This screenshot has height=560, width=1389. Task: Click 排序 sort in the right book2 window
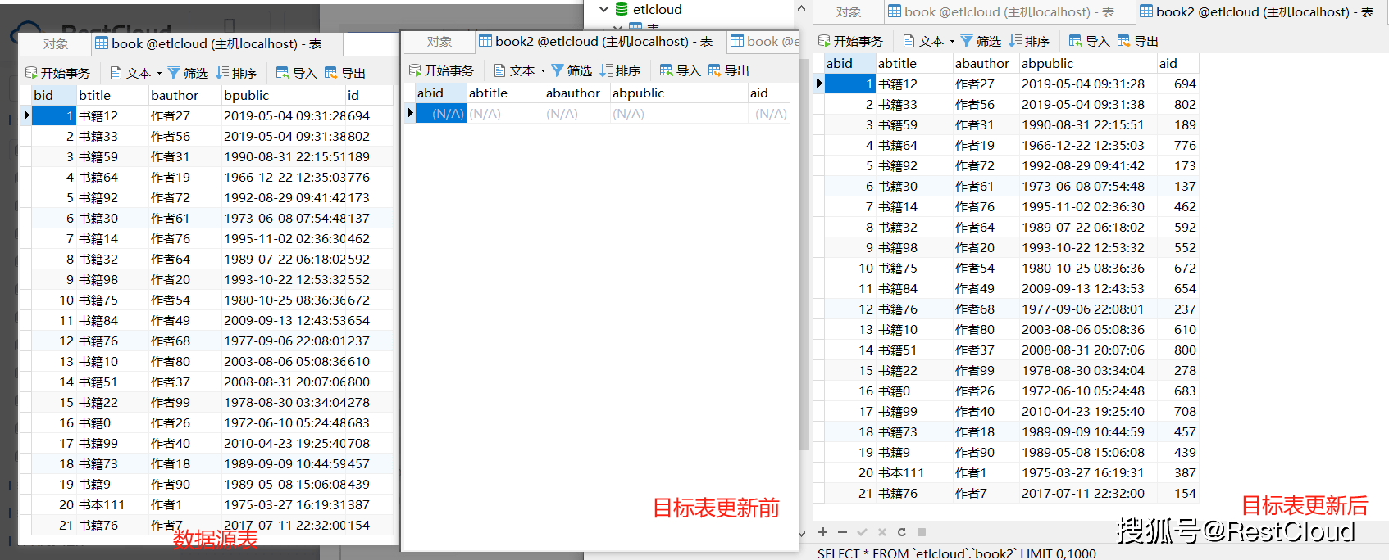pos(1029,41)
